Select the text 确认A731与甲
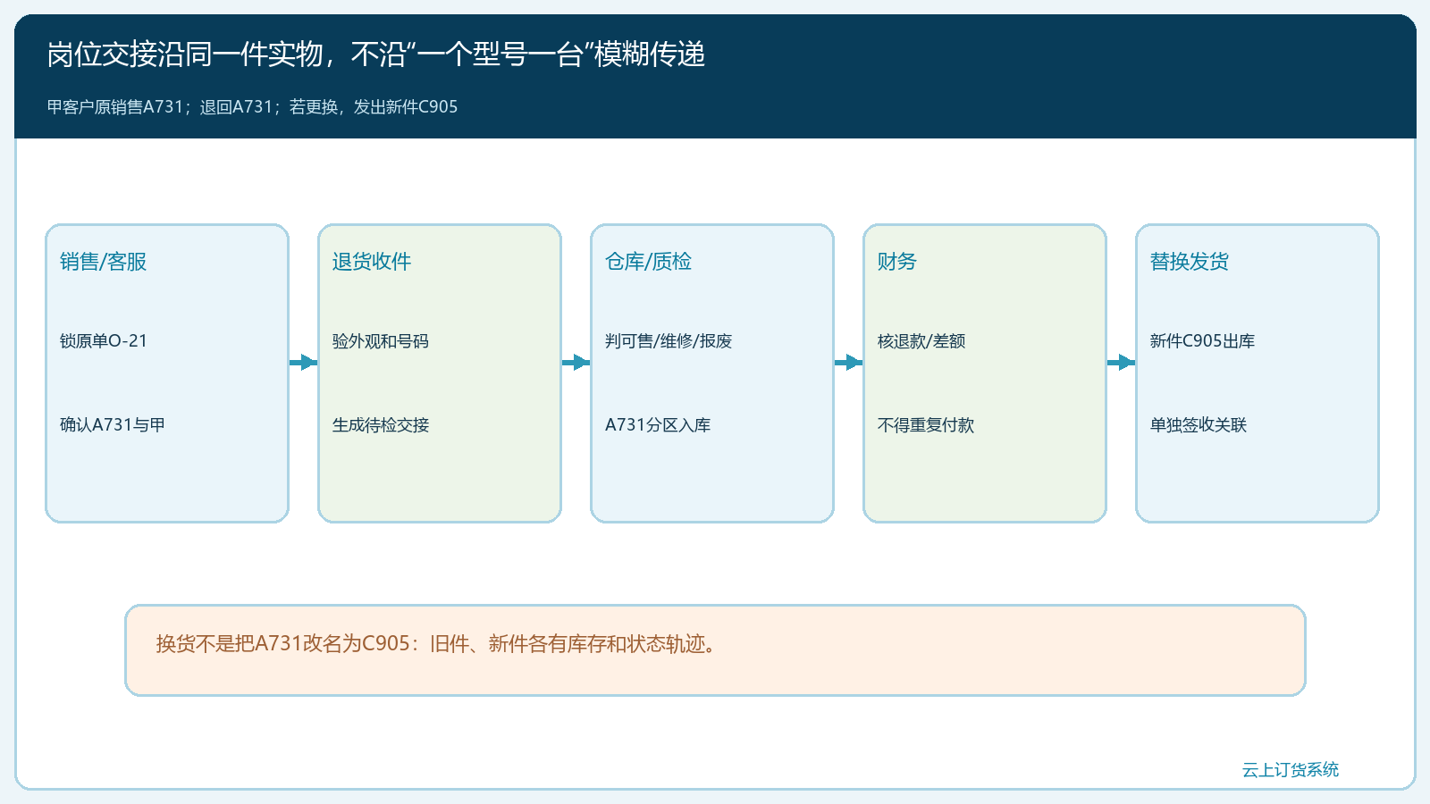Image resolution: width=1430 pixels, height=804 pixels. [112, 425]
